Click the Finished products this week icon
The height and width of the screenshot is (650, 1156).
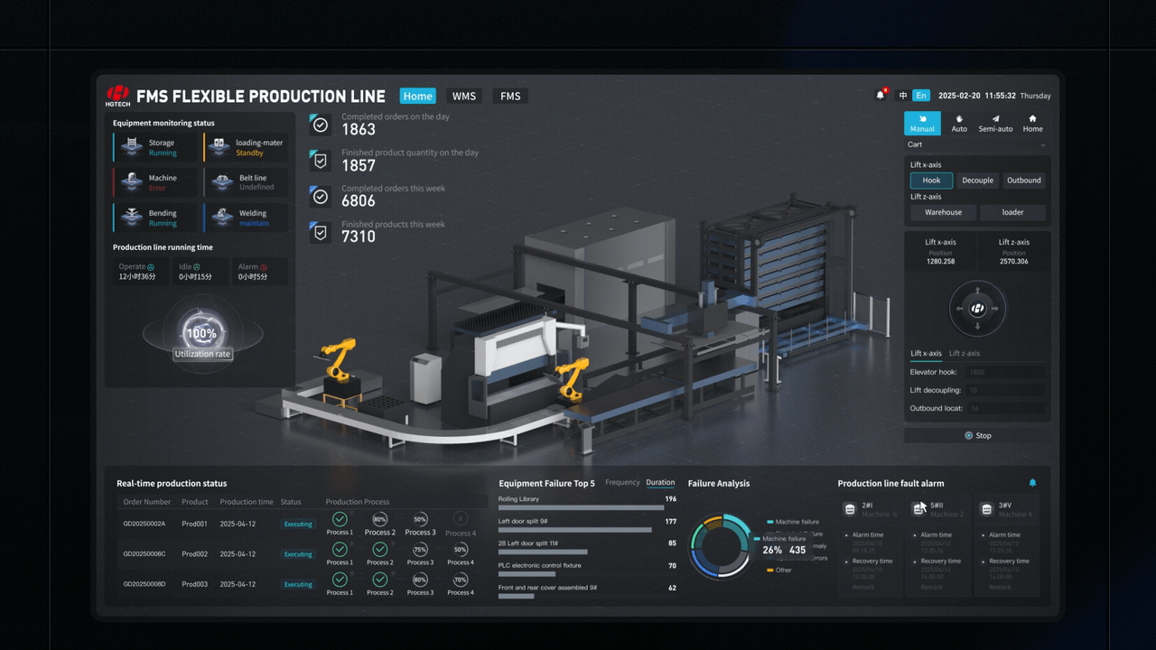(x=320, y=232)
